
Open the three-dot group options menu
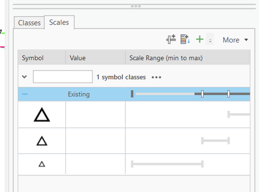pyautogui.click(x=156, y=77)
